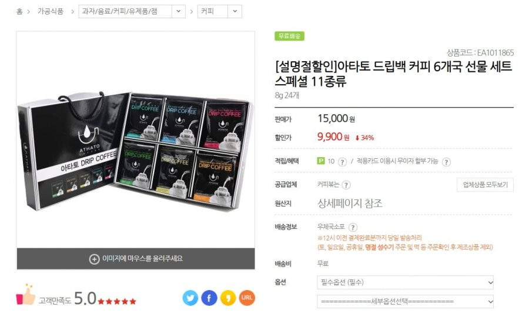Click the five-star rating display
Viewport: 529px width, 313px height.
117,301
